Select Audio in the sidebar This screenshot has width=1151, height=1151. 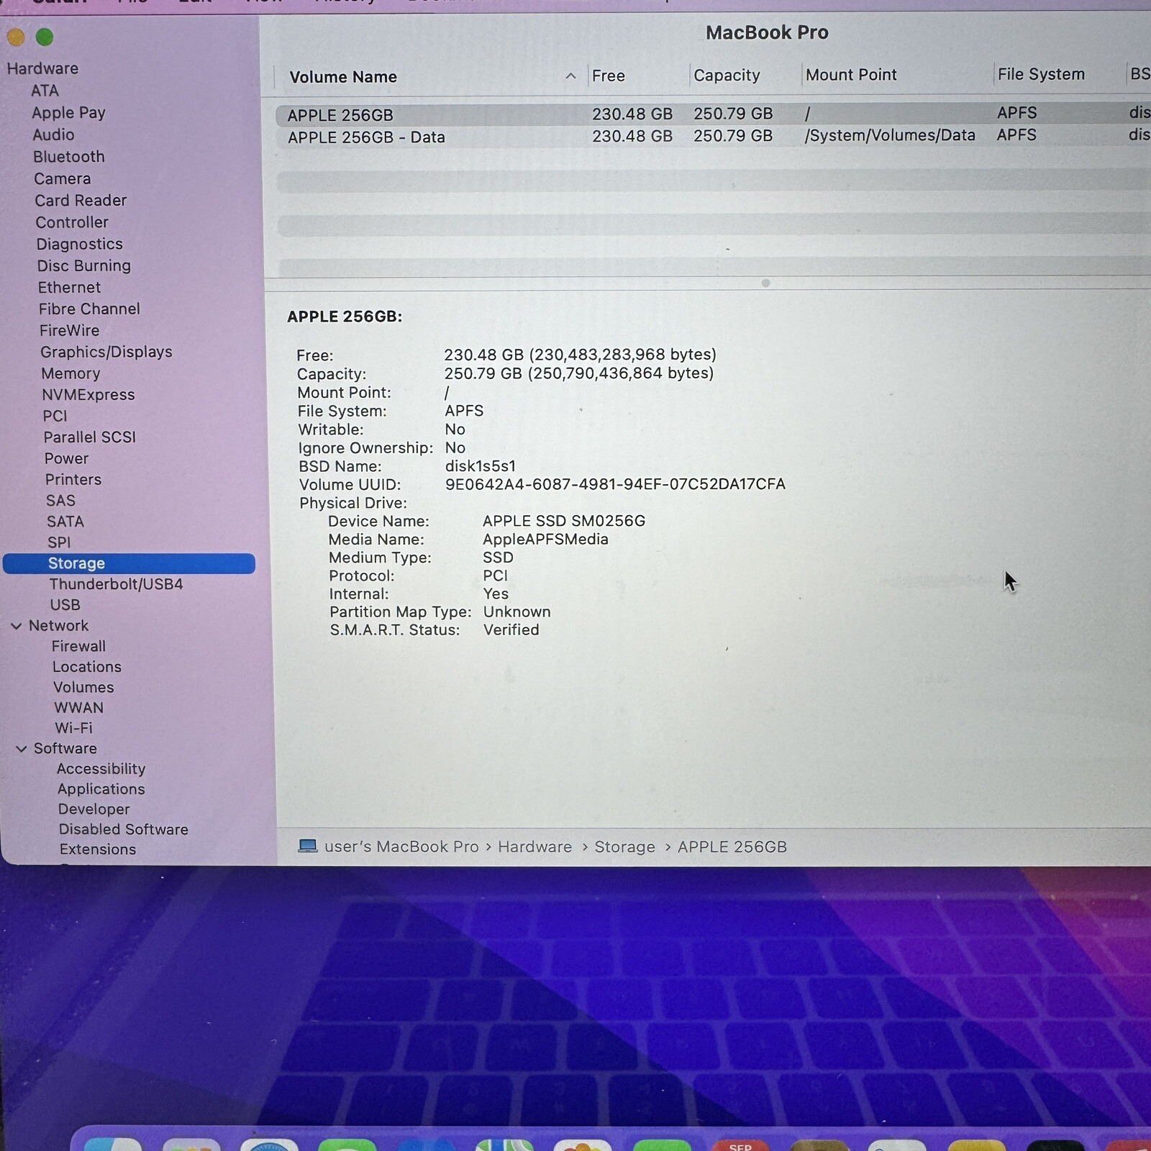pyautogui.click(x=53, y=135)
